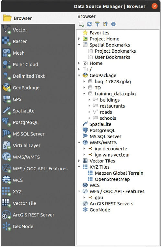This screenshot has height=248, width=162.
Task: Click the ArcGIS REST Server sidebar icon
Action: (x=6, y=215)
